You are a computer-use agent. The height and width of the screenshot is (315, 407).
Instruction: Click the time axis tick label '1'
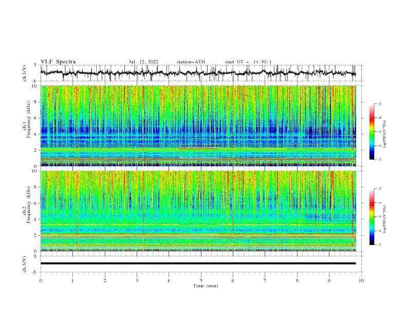pos(72,281)
